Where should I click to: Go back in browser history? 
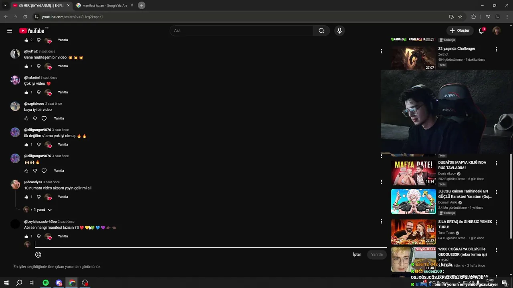point(6,17)
